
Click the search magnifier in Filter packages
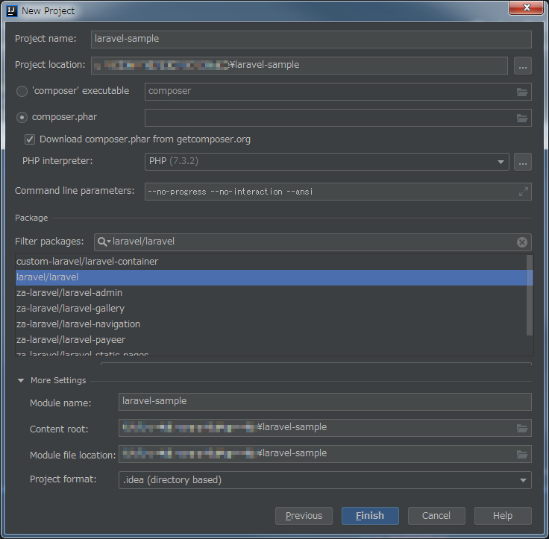pos(104,242)
